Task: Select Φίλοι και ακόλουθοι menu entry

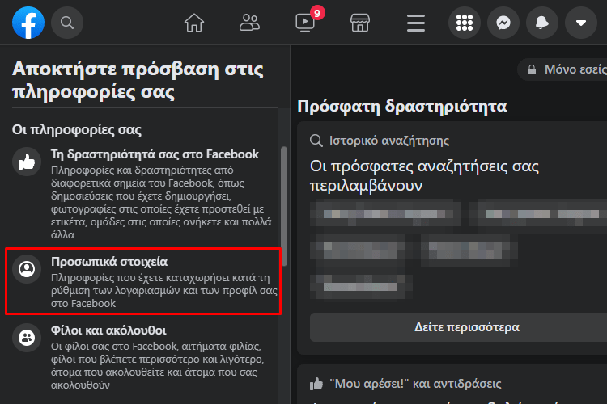Action: pos(143,357)
